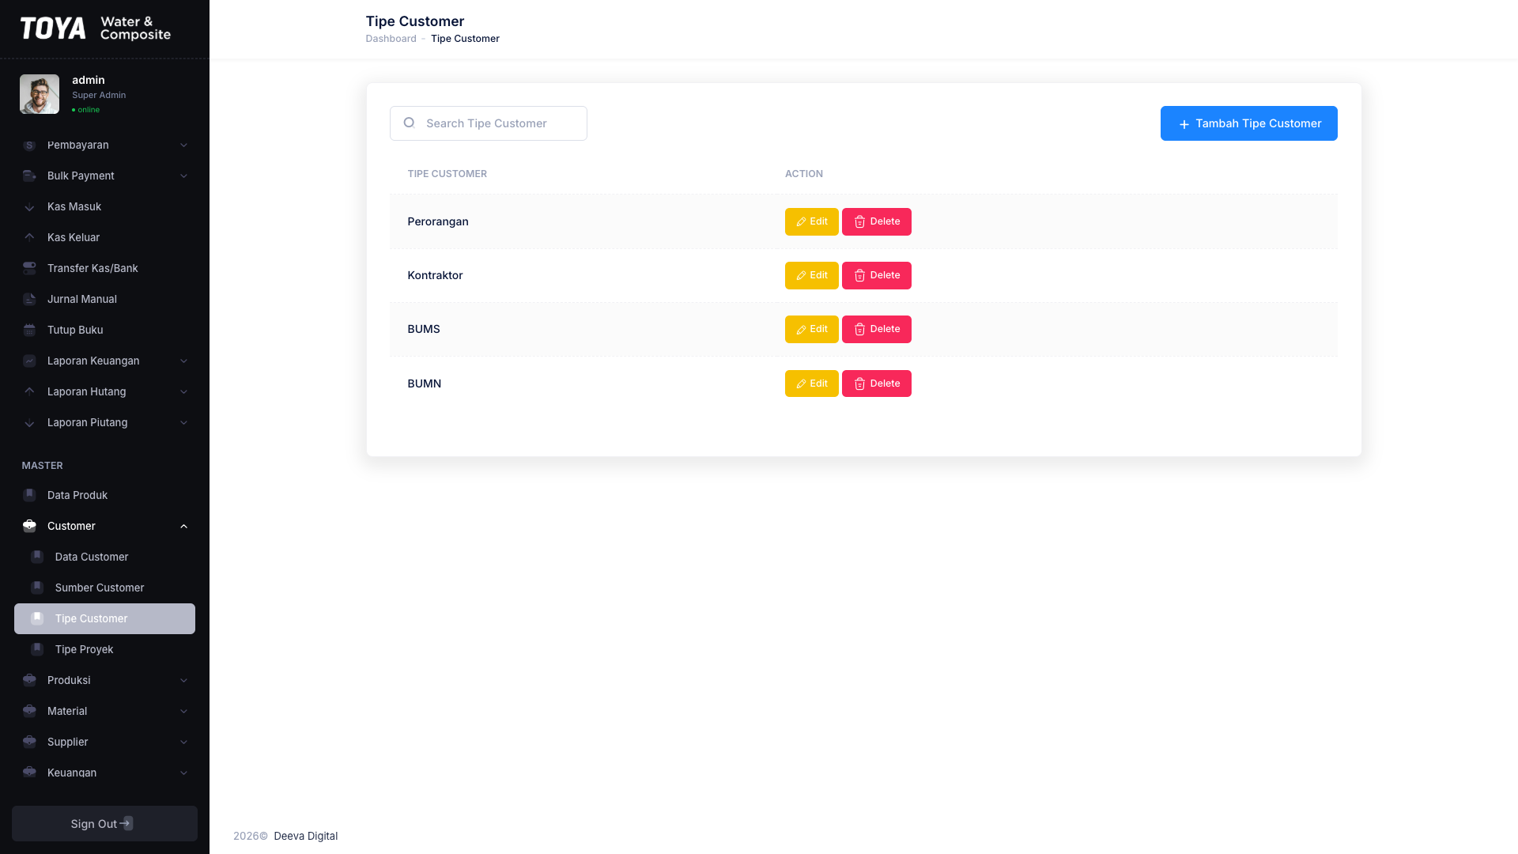
Task: Open the Kas Keluar menu item
Action: 104,237
